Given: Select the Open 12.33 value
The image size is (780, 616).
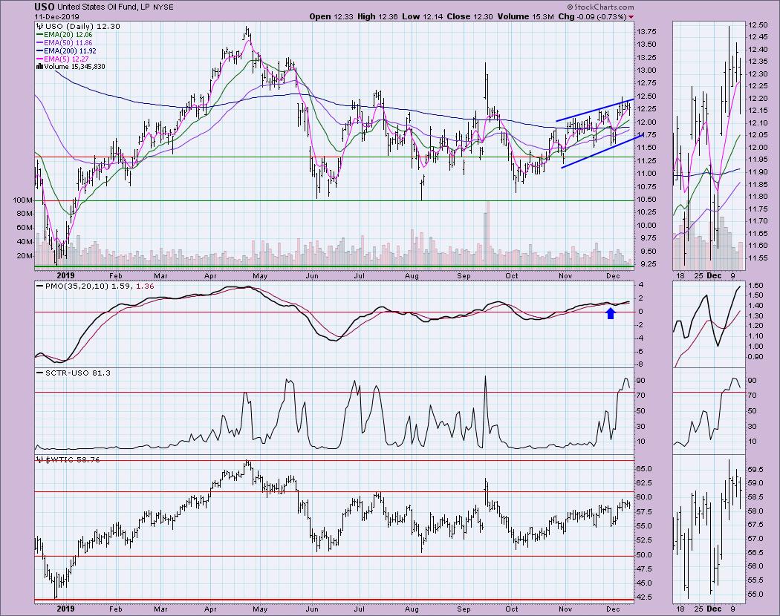Looking at the screenshot, I should 331,16.
